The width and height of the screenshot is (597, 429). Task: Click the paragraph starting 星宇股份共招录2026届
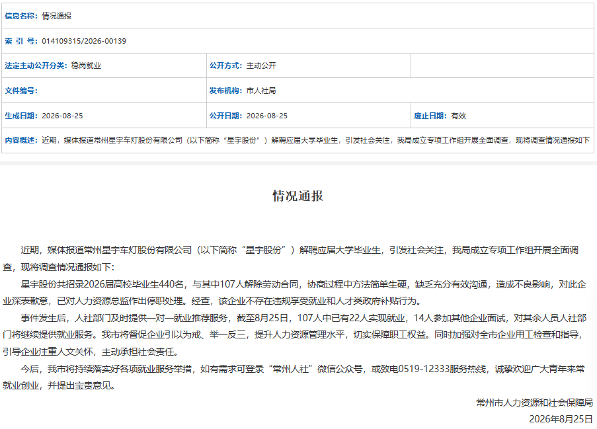pos(294,292)
